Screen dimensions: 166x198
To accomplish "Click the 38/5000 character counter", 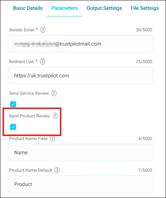I will click(x=144, y=30).
